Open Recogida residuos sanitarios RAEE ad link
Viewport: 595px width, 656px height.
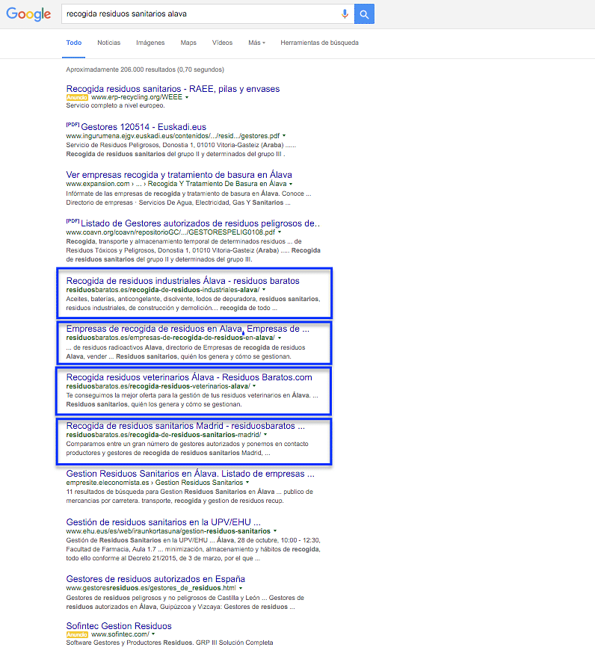pyautogui.click(x=173, y=88)
